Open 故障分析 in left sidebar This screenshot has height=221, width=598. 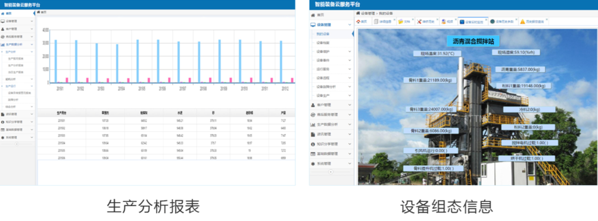coord(13,100)
